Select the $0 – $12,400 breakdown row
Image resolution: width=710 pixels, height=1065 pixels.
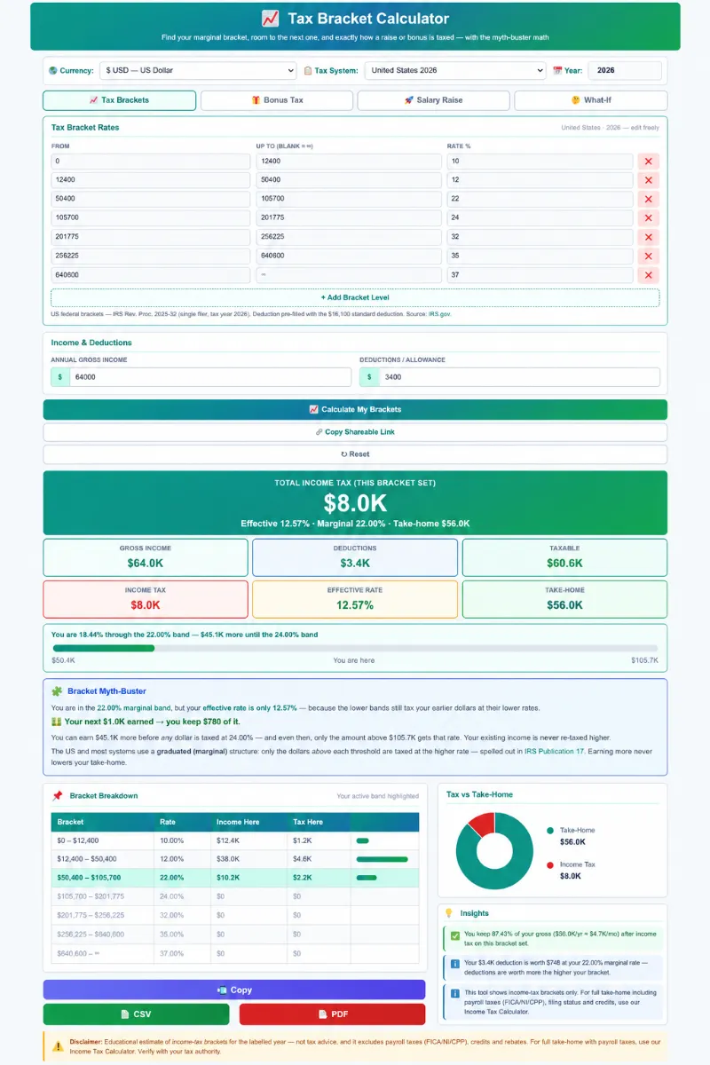[234, 840]
